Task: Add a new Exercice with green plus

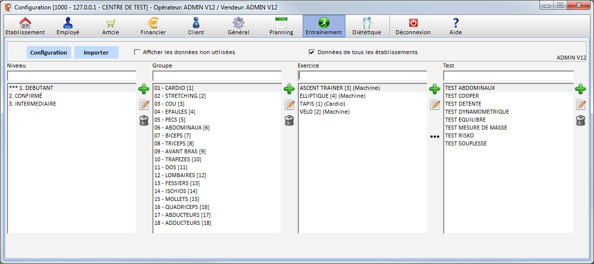Action: click(435, 89)
